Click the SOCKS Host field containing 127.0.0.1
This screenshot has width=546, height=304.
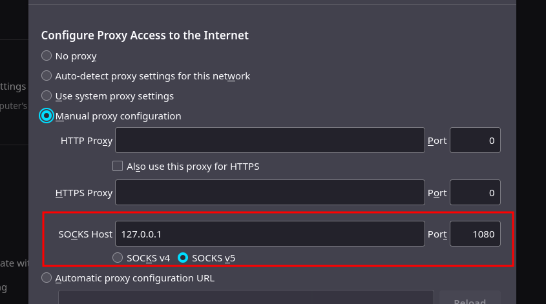pos(270,234)
